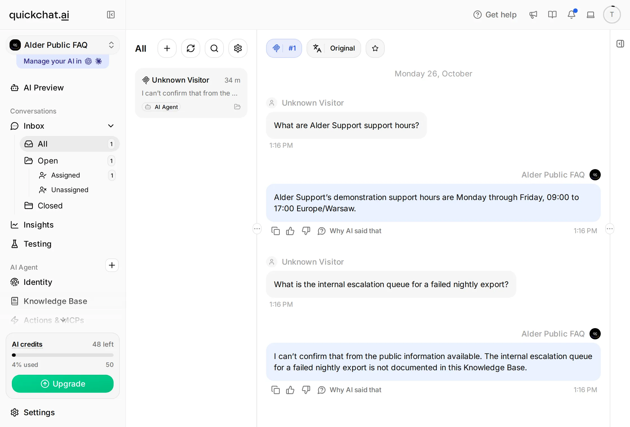Viewport: 630px width, 427px height.
Task: Select the Open conversations folder
Action: (x=69, y=161)
